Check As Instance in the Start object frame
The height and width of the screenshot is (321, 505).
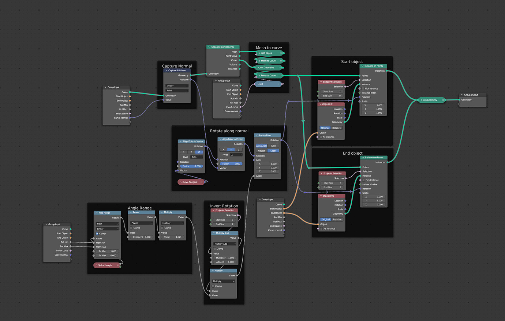(321, 137)
